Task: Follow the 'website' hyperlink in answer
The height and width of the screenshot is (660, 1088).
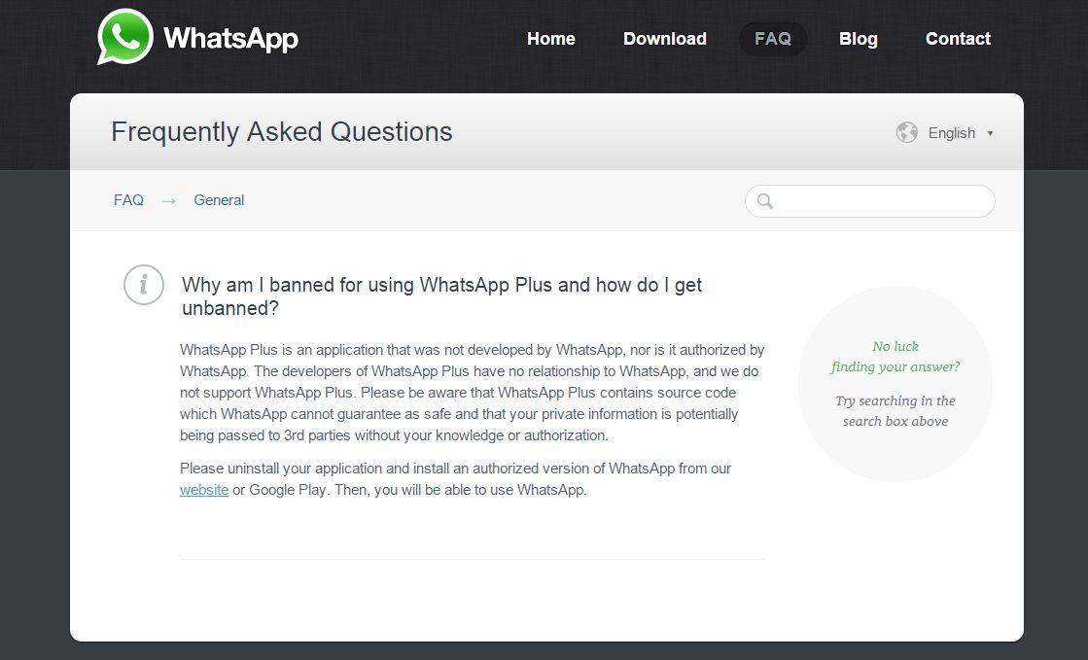Action: pos(204,490)
